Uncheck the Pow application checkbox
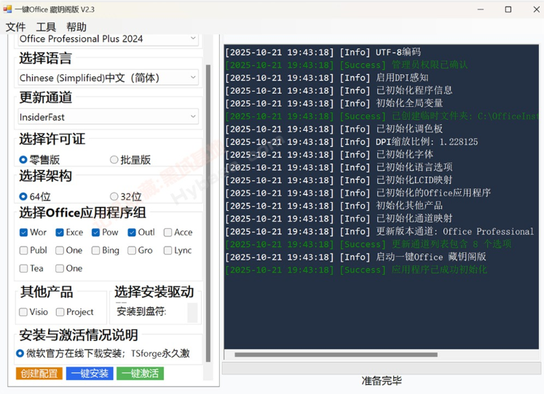The image size is (544, 394). pos(95,233)
